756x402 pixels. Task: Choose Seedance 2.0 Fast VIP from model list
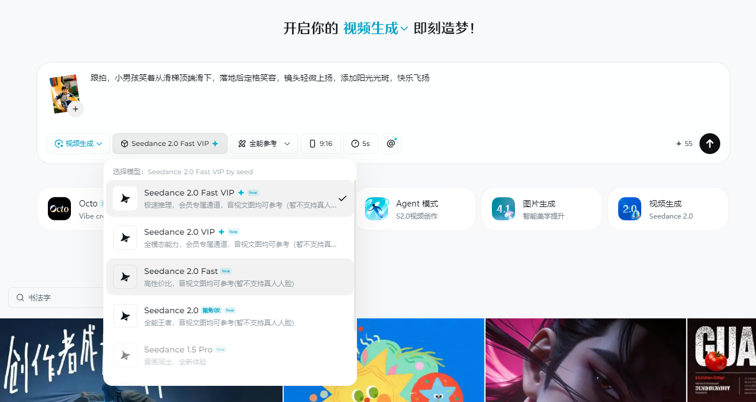230,198
